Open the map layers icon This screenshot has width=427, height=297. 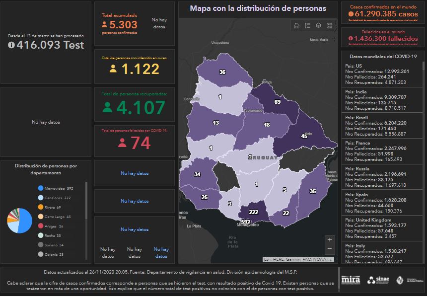coord(318,26)
